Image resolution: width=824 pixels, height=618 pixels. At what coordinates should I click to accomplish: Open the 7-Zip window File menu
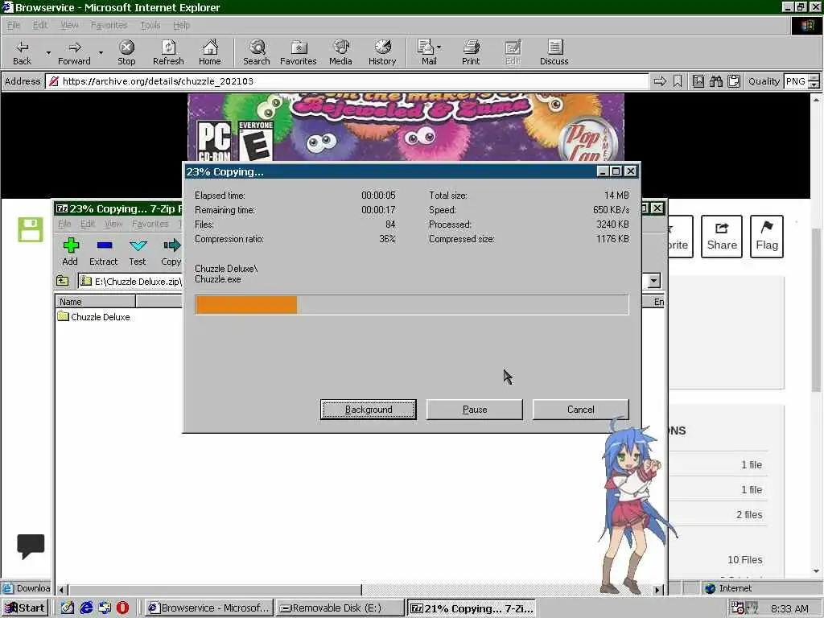(64, 224)
